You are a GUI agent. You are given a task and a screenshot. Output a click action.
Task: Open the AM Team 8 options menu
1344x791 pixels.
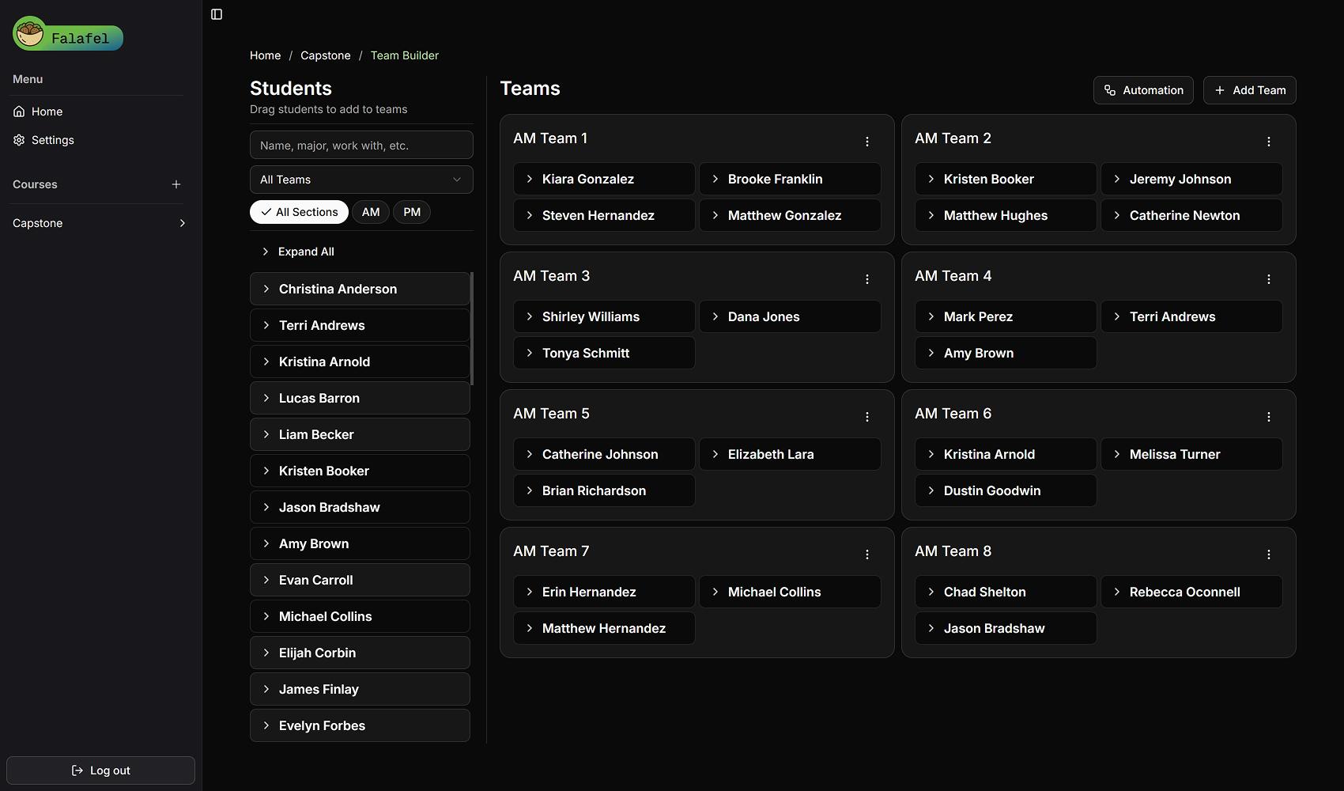tap(1269, 554)
